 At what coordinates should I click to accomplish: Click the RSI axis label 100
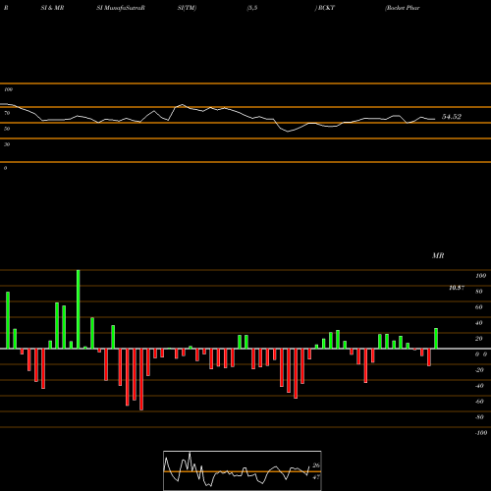(x=8, y=89)
